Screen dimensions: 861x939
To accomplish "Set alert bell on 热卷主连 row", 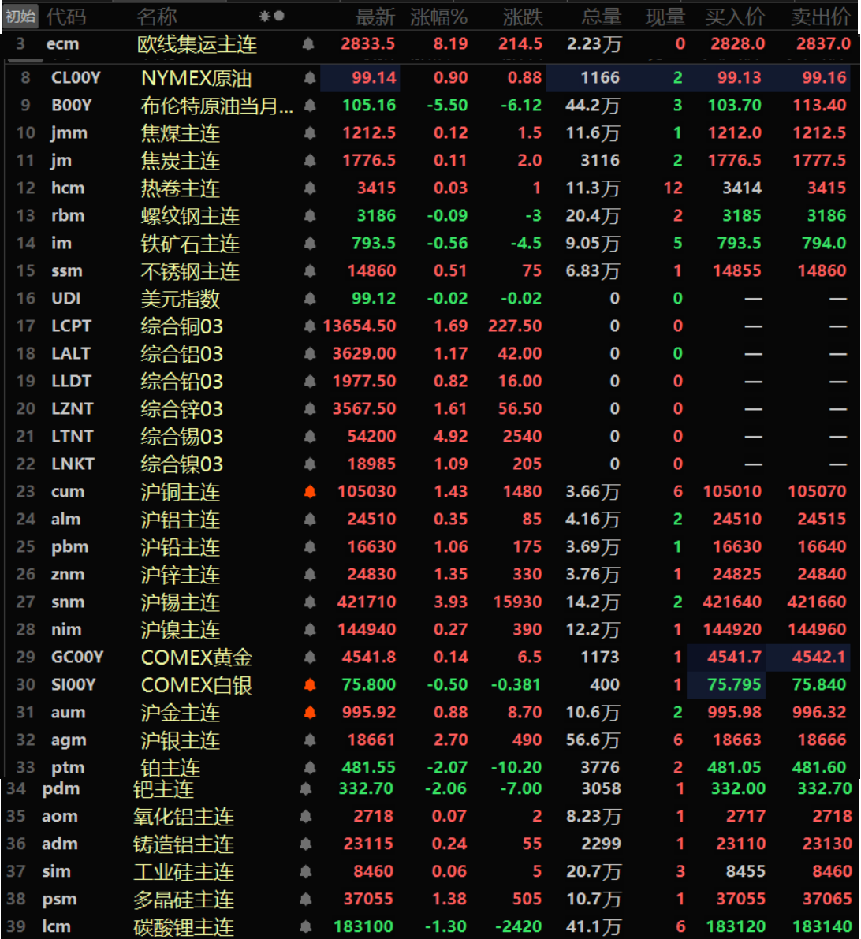I will [x=310, y=188].
